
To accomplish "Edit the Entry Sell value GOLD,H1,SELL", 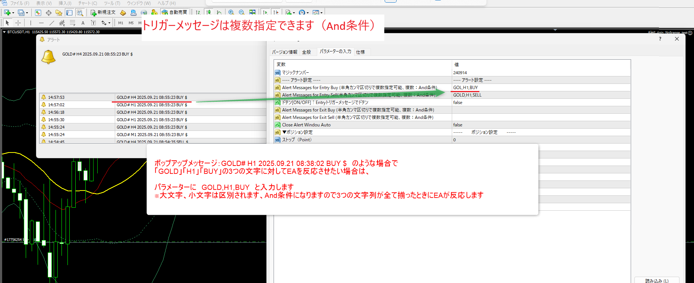I will [541, 95].
